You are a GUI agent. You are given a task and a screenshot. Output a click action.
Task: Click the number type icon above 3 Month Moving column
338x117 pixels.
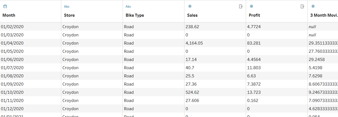313,6
